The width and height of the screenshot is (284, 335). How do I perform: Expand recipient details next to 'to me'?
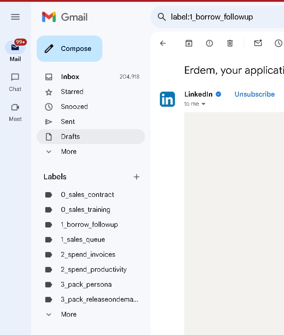(x=204, y=104)
